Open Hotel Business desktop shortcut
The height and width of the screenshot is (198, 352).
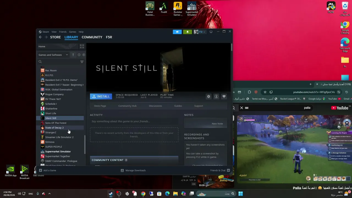[x=150, y=9]
